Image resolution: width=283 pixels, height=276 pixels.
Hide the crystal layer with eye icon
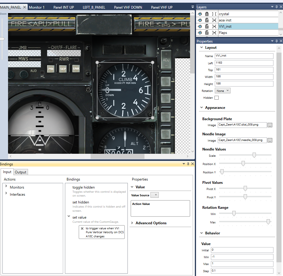pyautogui.click(x=200, y=14)
